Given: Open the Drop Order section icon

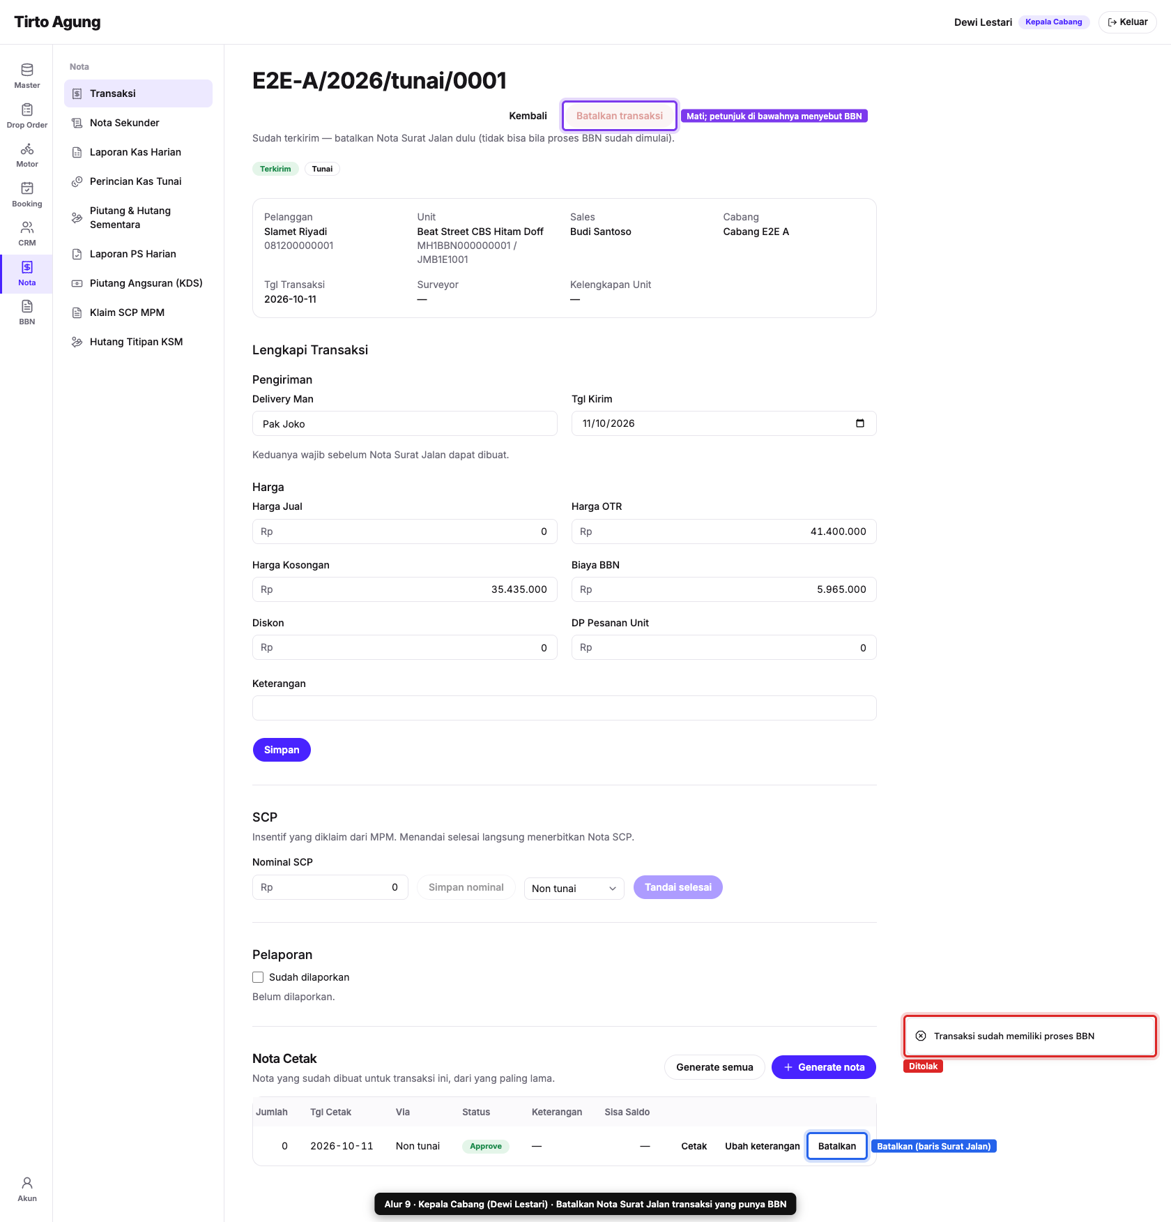Looking at the screenshot, I should coord(27,110).
